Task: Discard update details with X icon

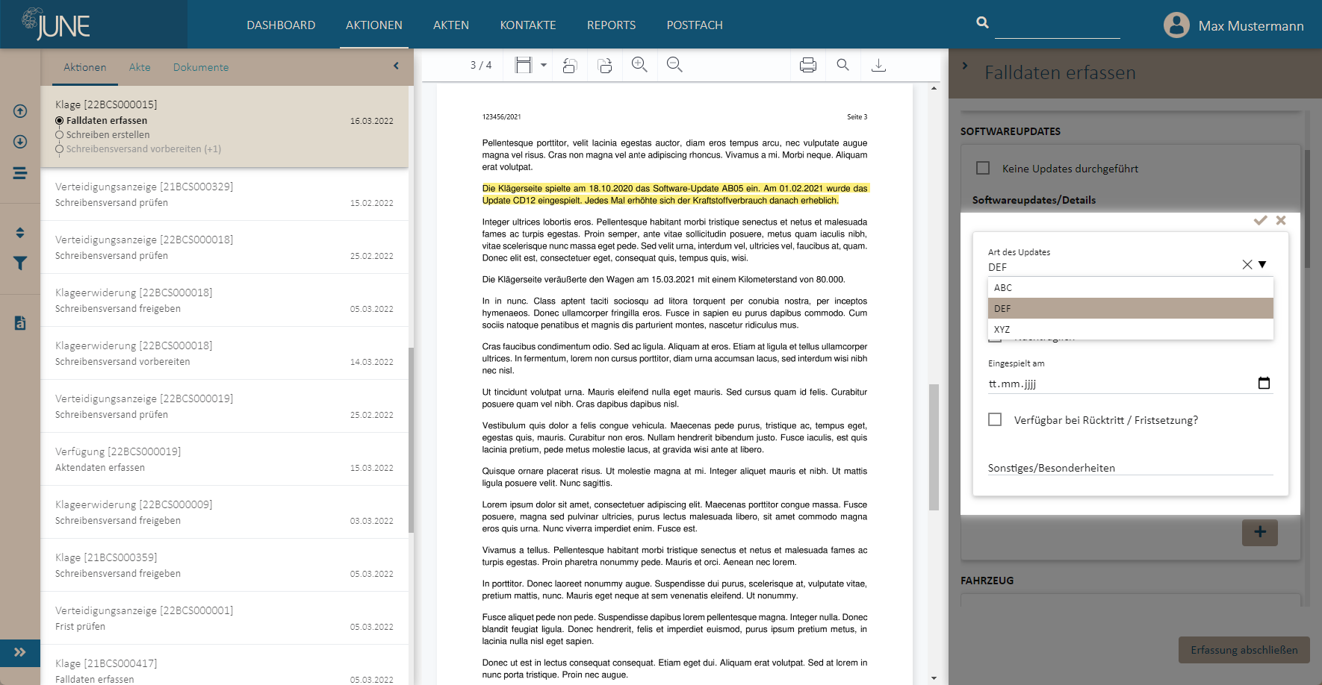Action: (1281, 220)
